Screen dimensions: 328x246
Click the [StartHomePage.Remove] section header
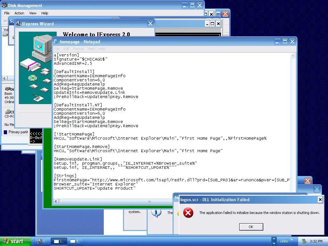82,147
